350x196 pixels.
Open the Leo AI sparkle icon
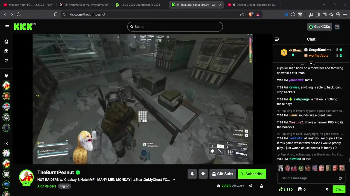[x=331, y=14]
